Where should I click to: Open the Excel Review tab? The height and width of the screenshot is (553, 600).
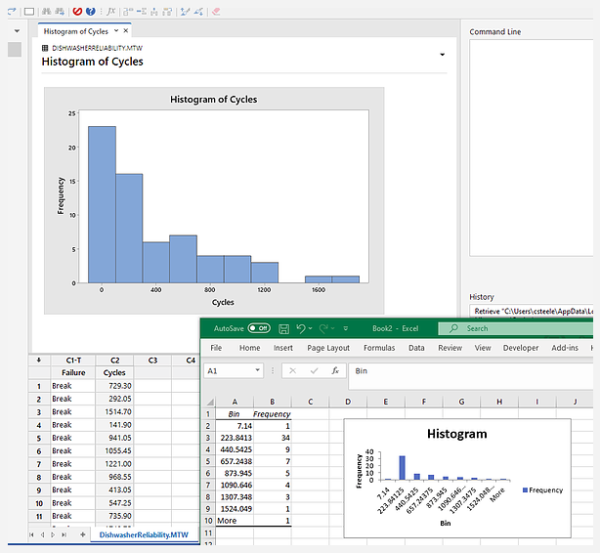coord(450,348)
